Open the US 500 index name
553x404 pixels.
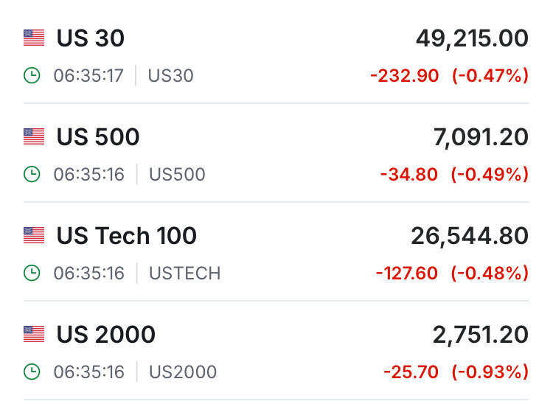97,137
